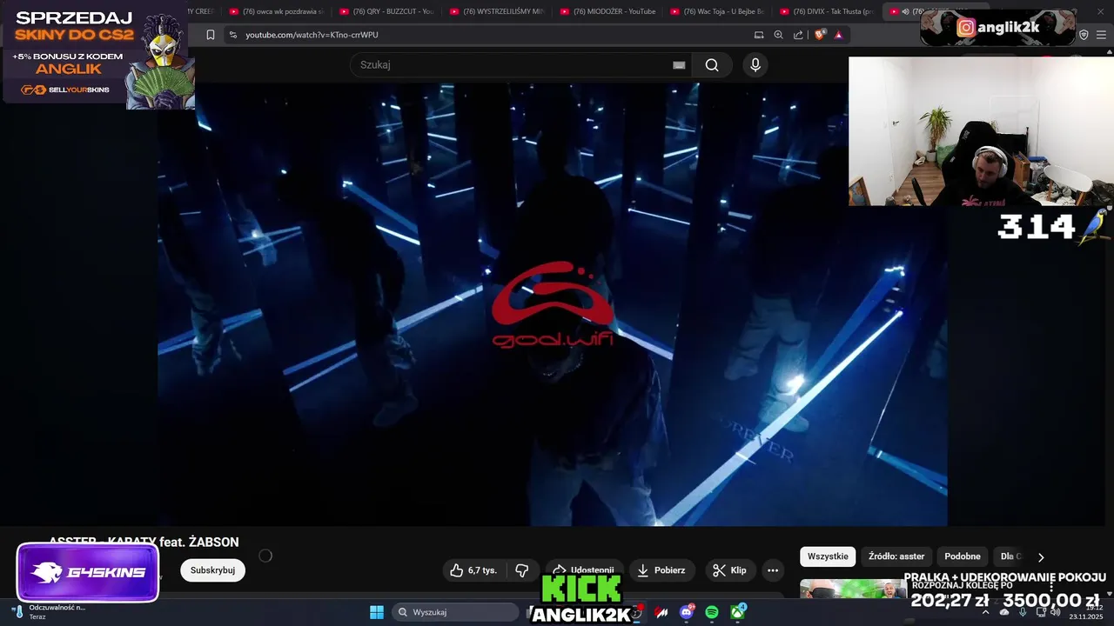Image resolution: width=1114 pixels, height=626 pixels.
Task: Select the "Źródło: asster" filter chip
Action: coord(896,556)
